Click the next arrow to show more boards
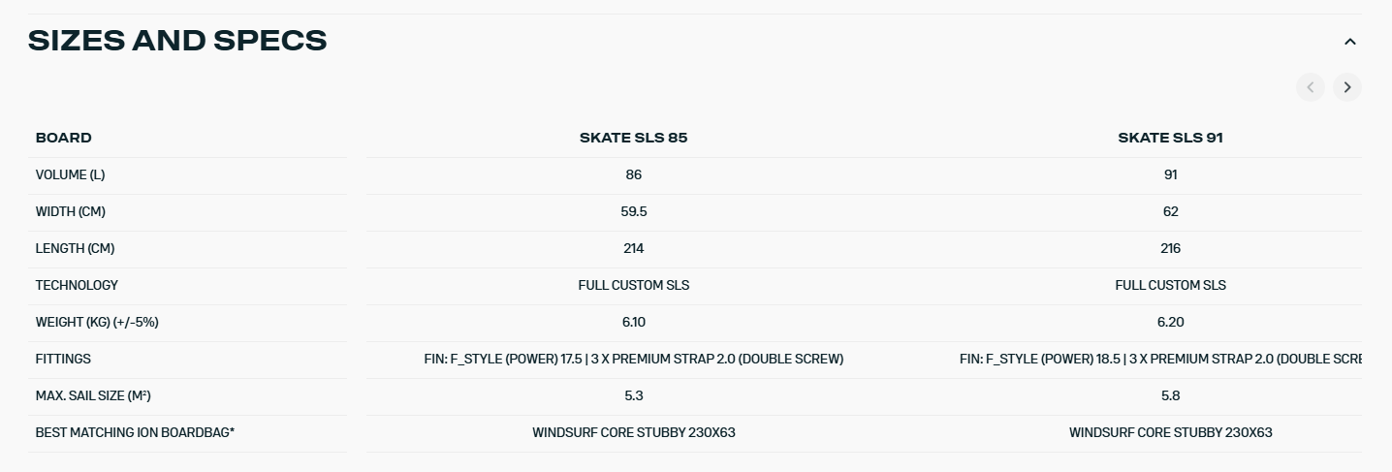 [1346, 87]
